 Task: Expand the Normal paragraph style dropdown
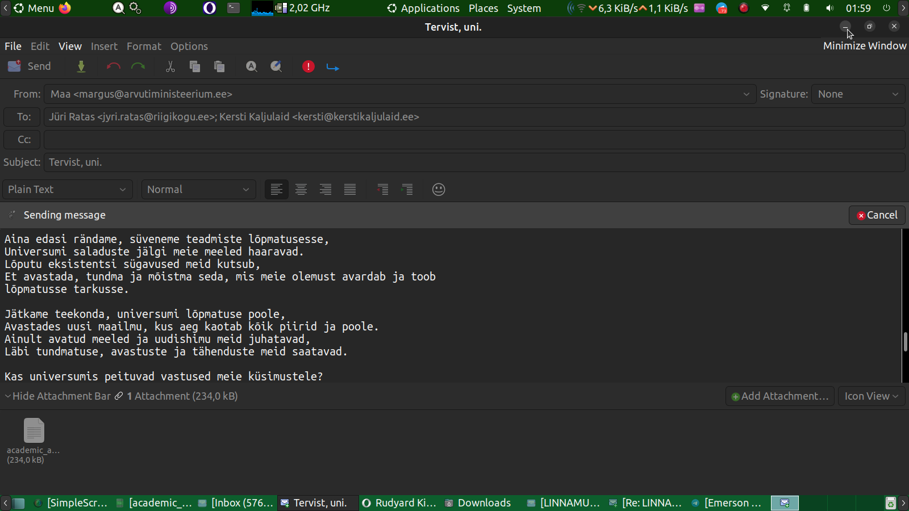click(x=198, y=190)
